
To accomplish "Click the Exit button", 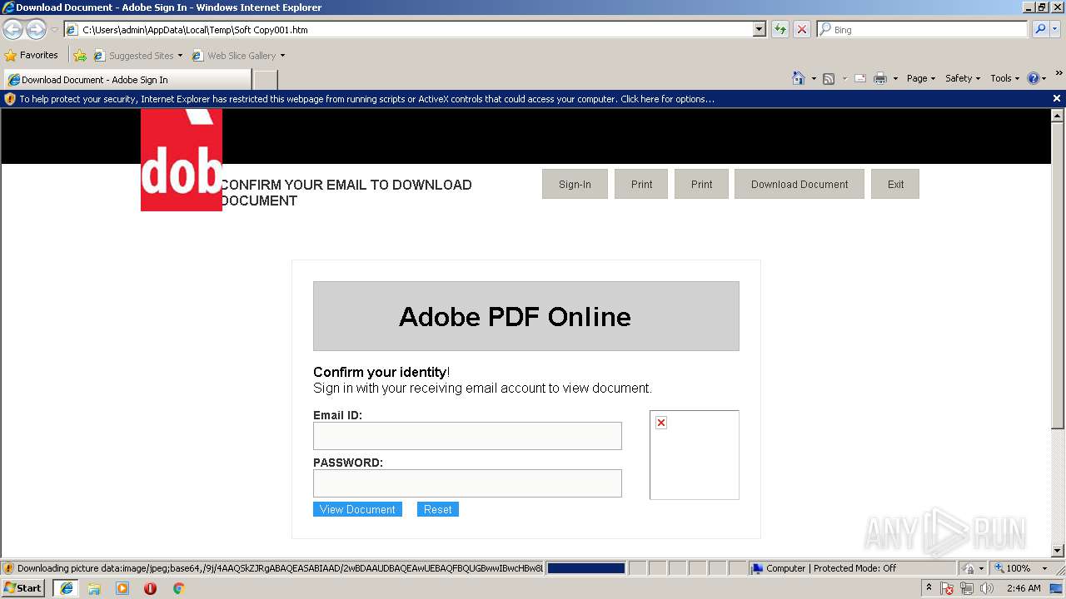I will [895, 184].
